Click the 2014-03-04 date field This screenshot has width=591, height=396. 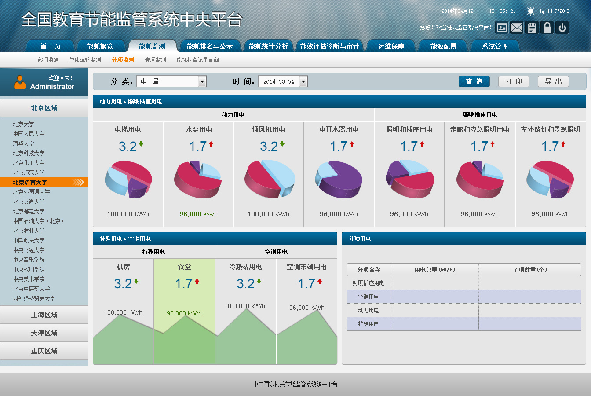point(279,81)
